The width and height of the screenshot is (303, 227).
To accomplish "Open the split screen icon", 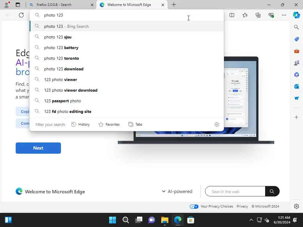I will 232,15.
